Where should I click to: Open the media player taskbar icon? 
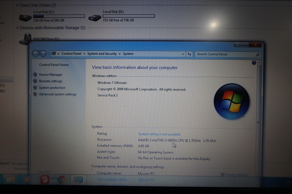click(27, 180)
